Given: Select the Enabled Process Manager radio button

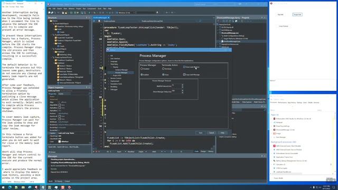Looking at the screenshot, I should point(142,74).
